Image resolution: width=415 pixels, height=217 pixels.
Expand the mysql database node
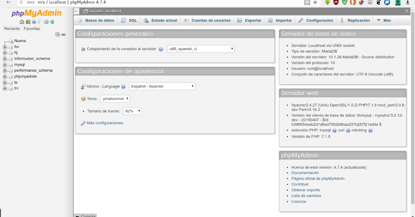pos(5,64)
